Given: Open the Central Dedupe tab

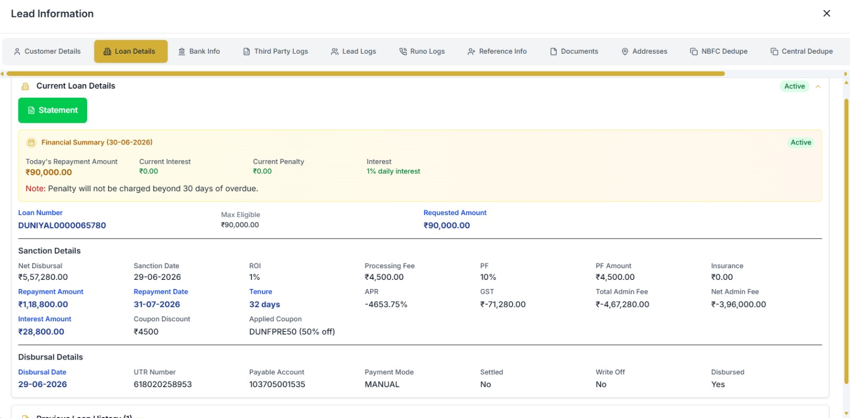Looking at the screenshot, I should click(x=802, y=52).
